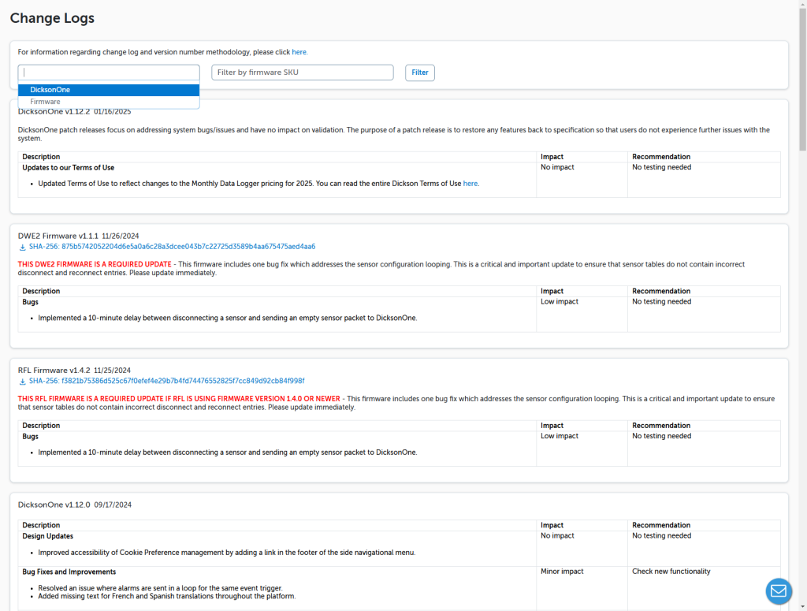The height and width of the screenshot is (611, 807).
Task: Open the blue envelope contact widget
Action: tap(779, 591)
